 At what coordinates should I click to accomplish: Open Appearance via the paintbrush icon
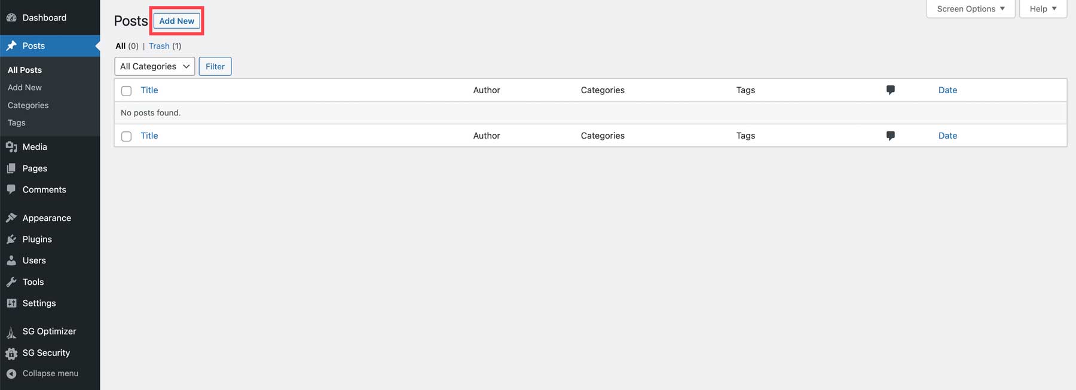tap(11, 218)
